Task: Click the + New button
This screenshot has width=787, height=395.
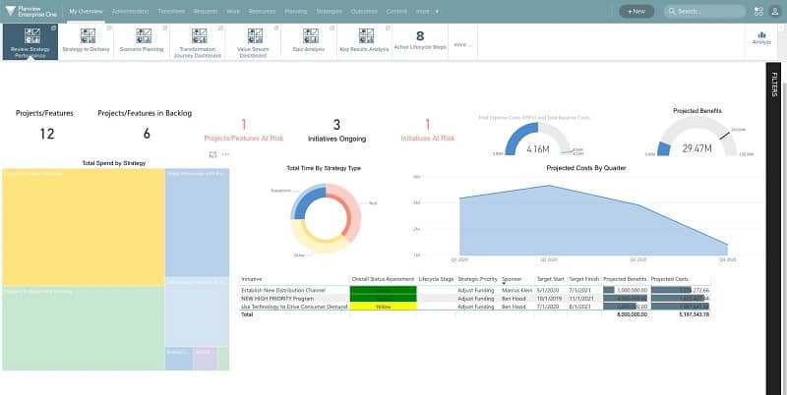Action: tap(636, 11)
